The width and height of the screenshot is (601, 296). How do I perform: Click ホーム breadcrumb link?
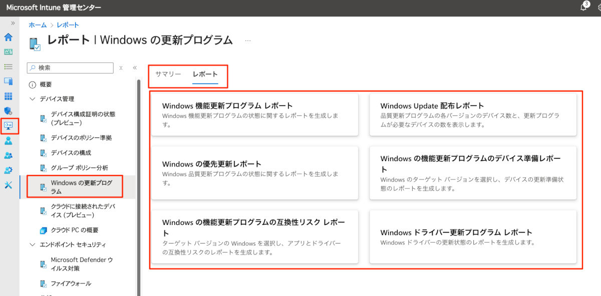38,25
